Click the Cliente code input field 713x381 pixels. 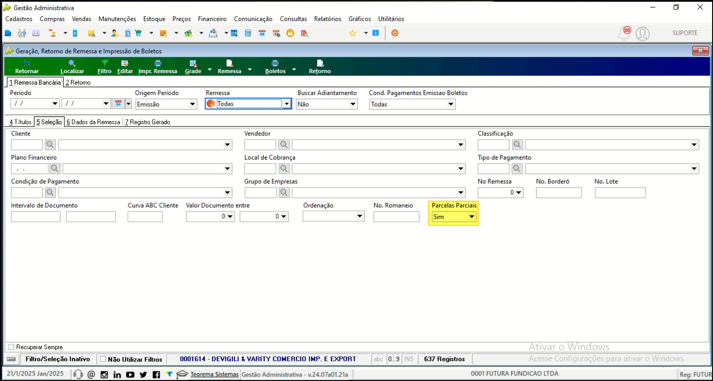[x=27, y=145]
